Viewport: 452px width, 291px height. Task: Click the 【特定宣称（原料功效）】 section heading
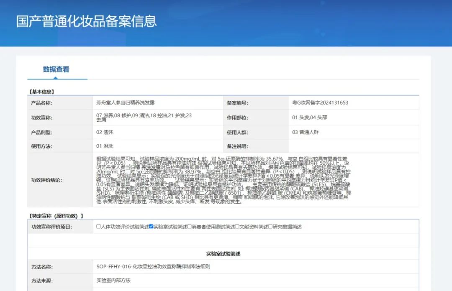point(56,216)
